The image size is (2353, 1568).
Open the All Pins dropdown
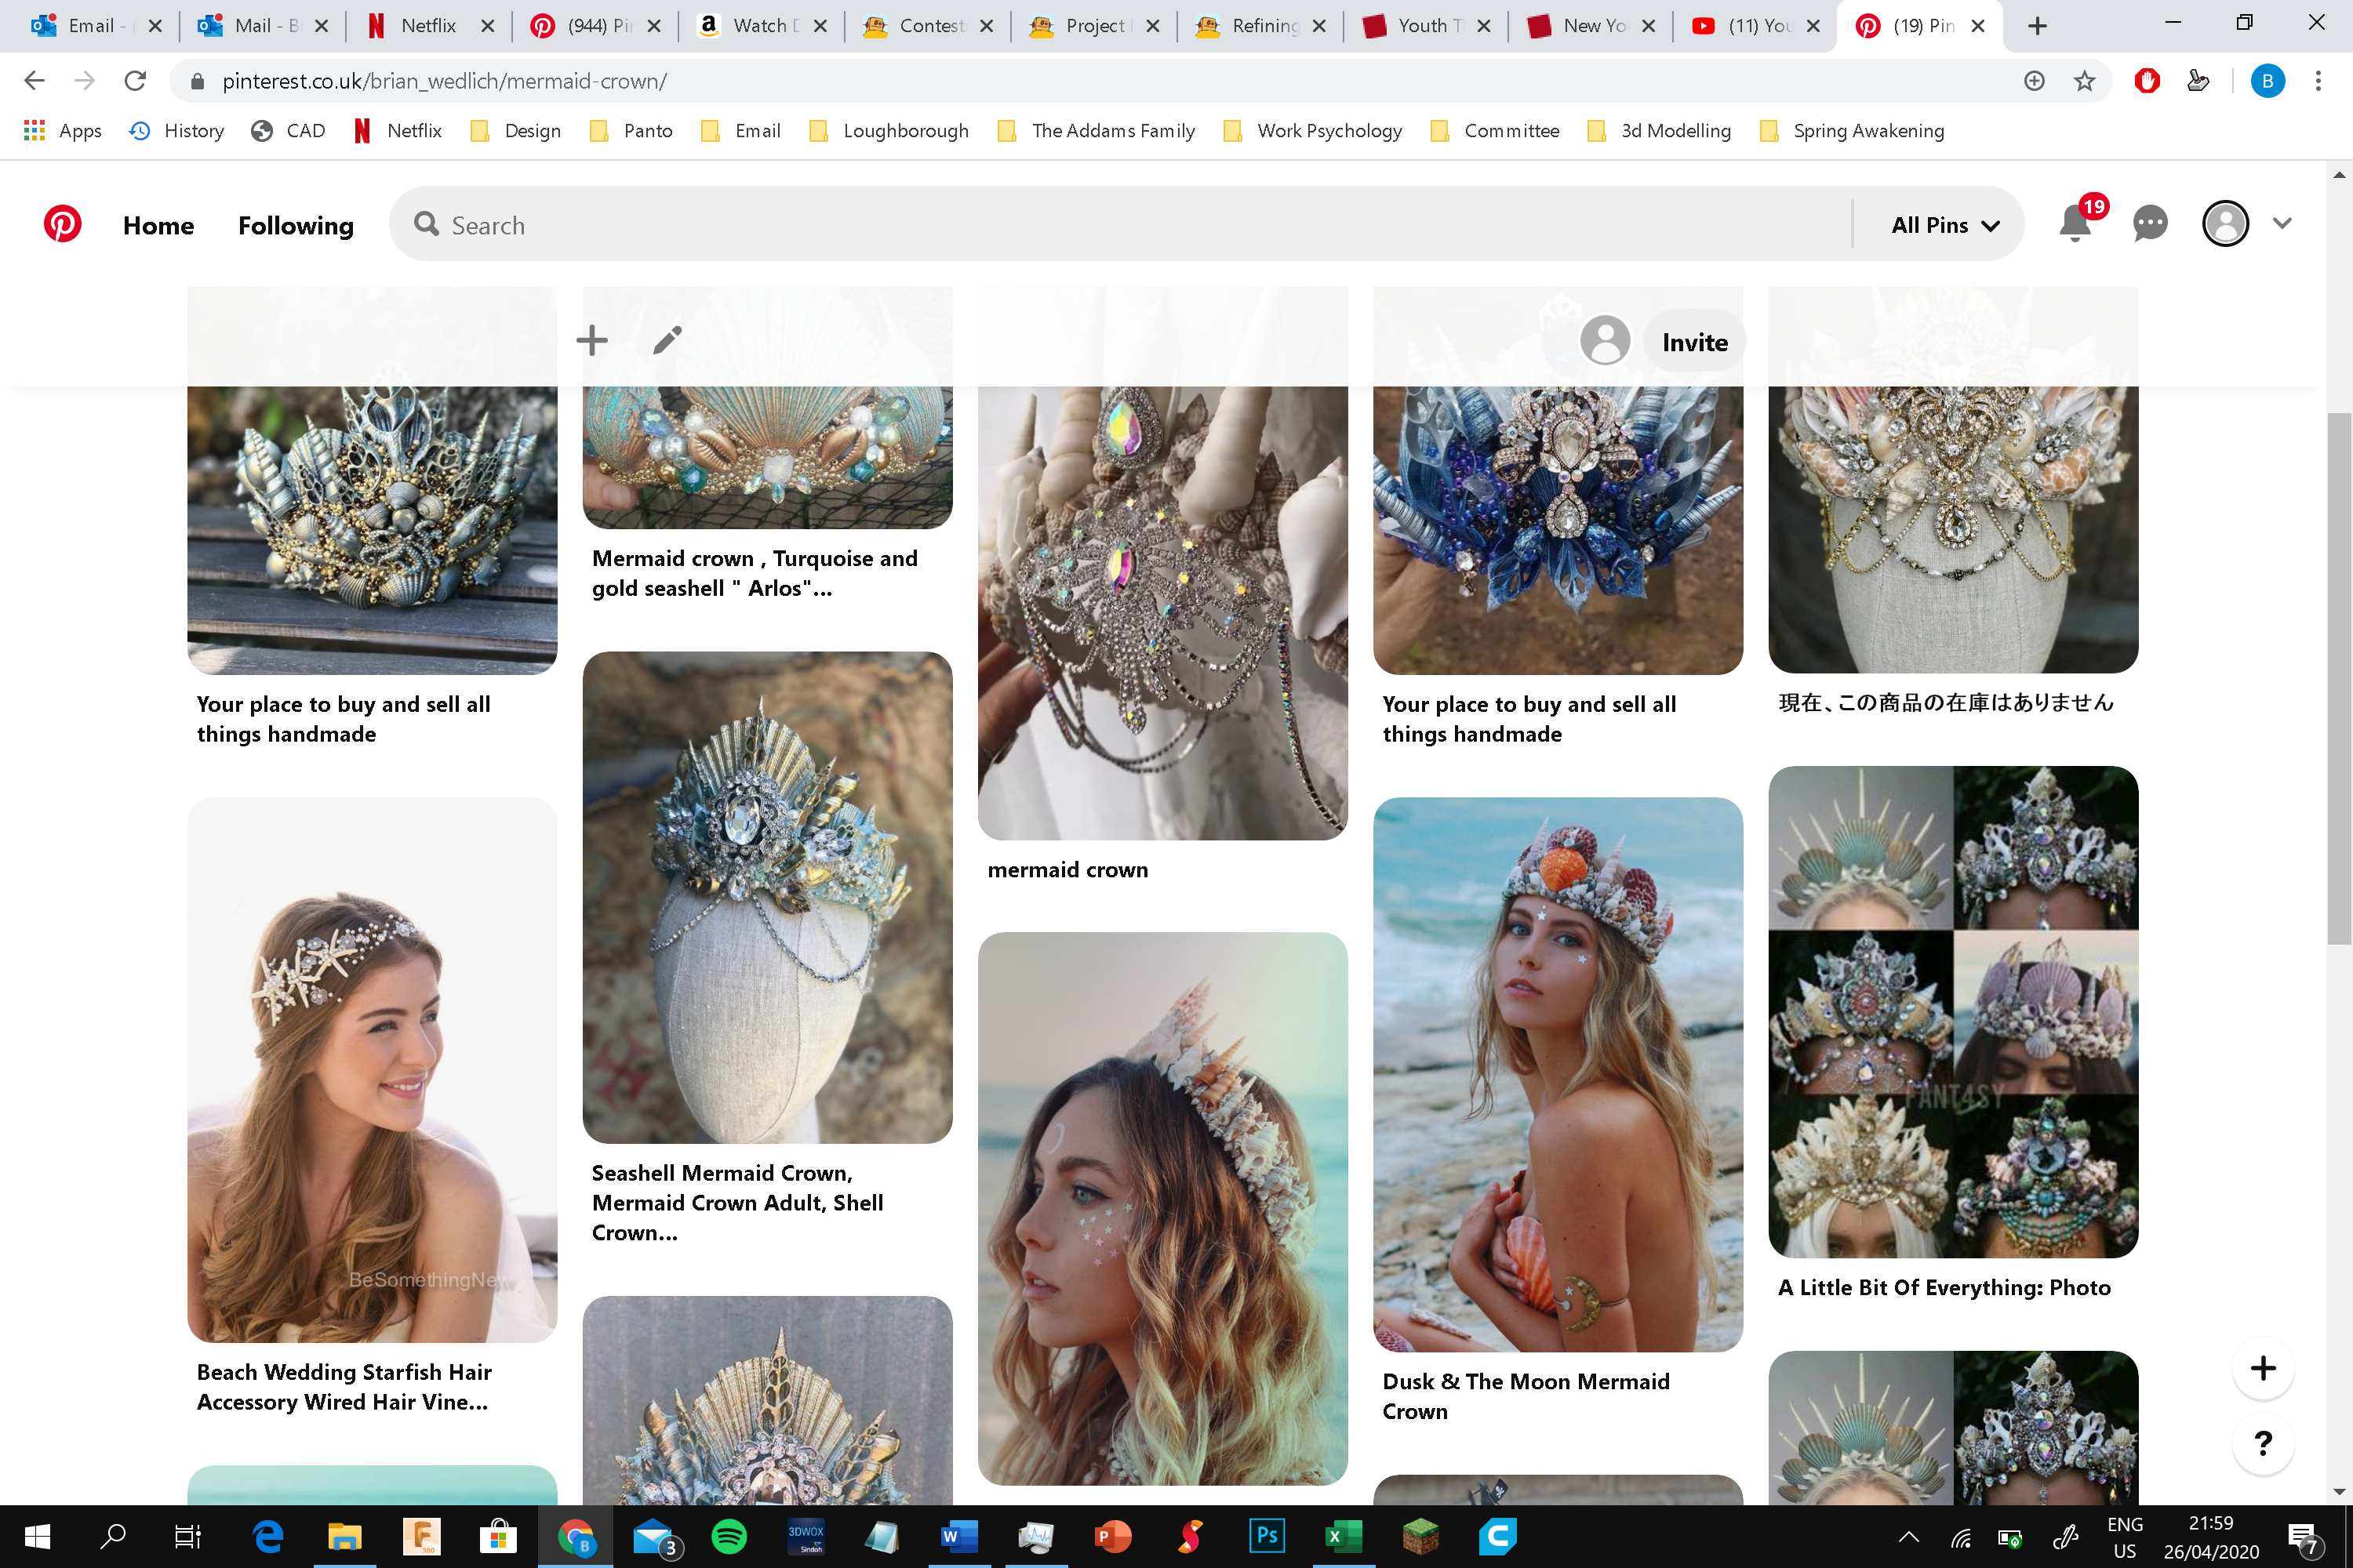point(1940,223)
